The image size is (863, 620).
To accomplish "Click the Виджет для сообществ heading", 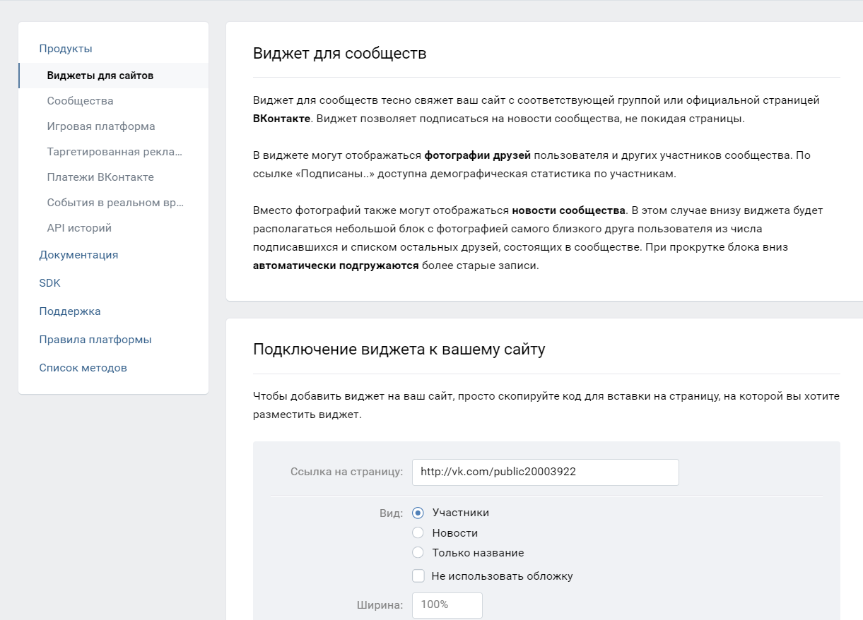I will coord(340,54).
